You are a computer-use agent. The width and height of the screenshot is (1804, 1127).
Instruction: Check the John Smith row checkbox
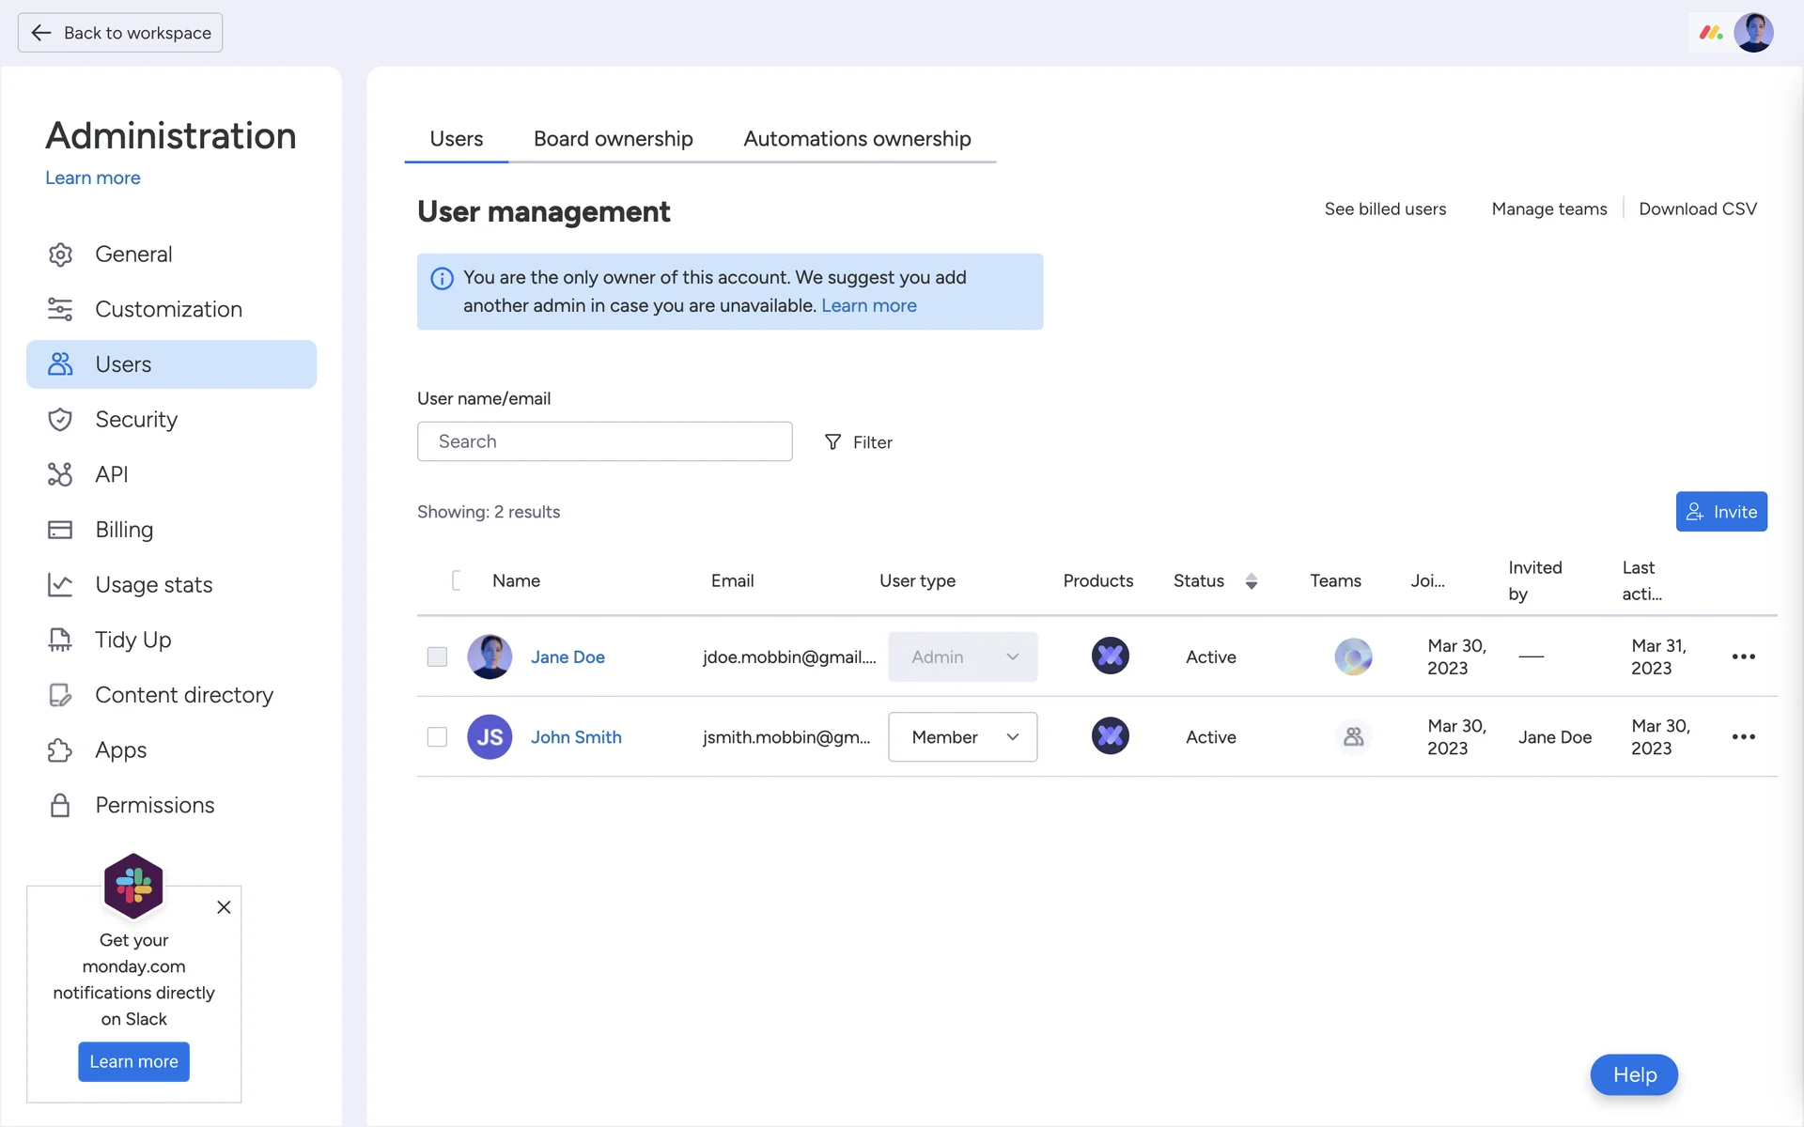click(437, 736)
